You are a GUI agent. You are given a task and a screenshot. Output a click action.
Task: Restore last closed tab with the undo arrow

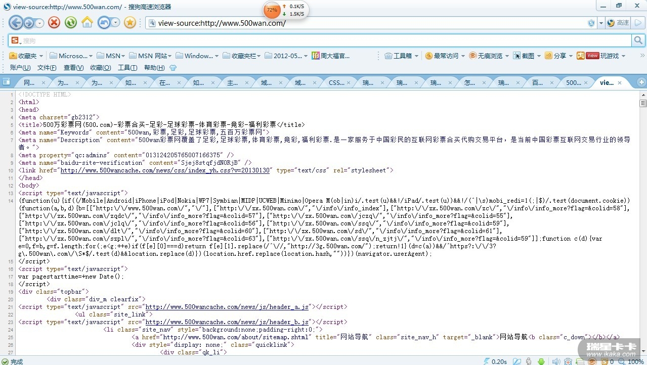point(104,22)
